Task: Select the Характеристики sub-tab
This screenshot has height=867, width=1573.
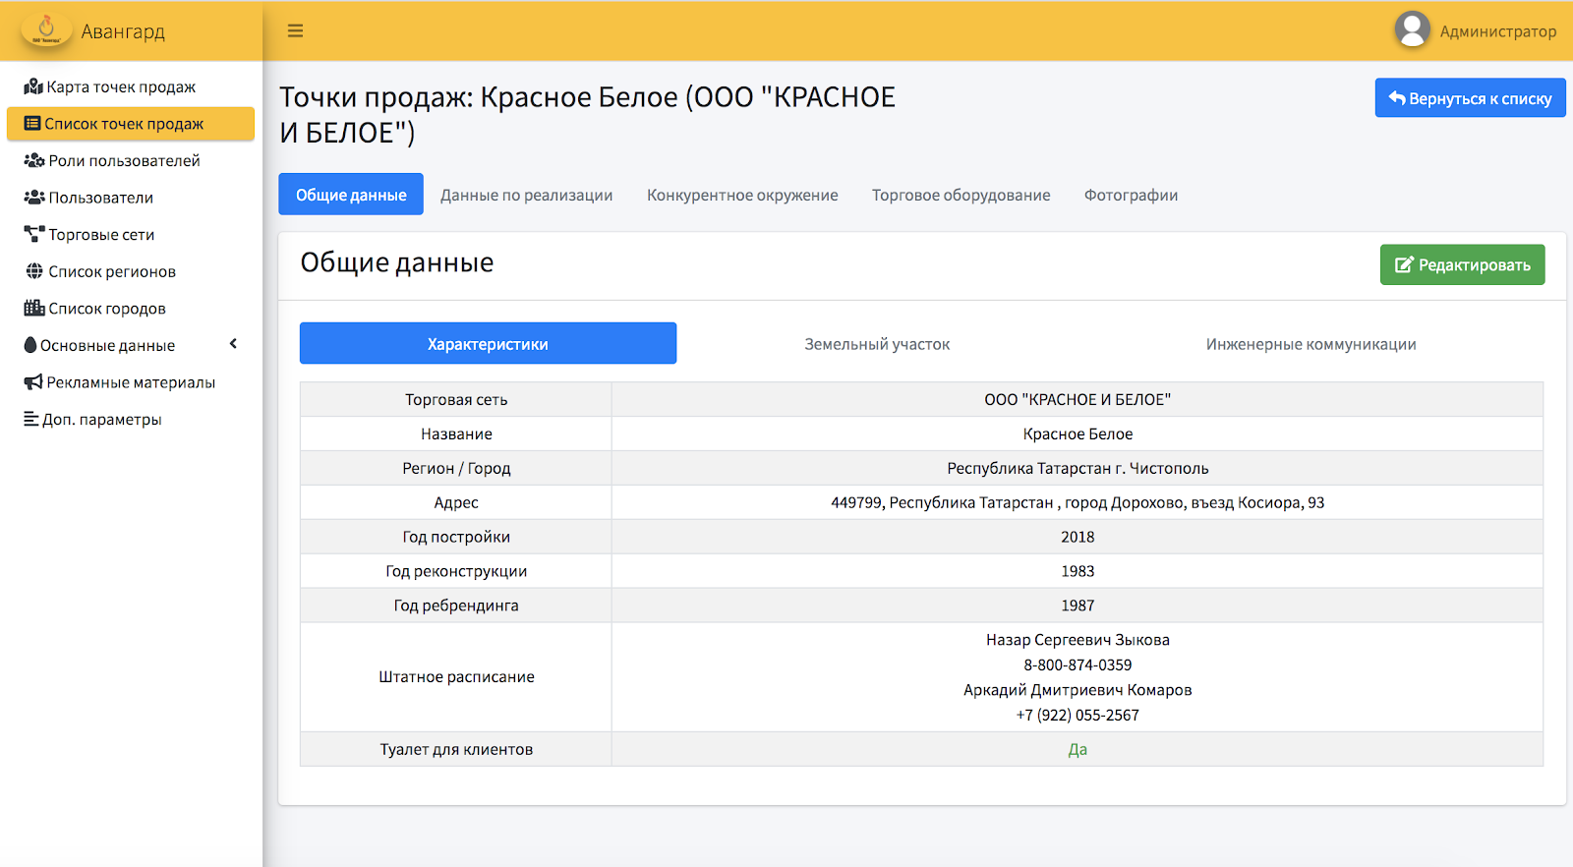Action: point(488,344)
